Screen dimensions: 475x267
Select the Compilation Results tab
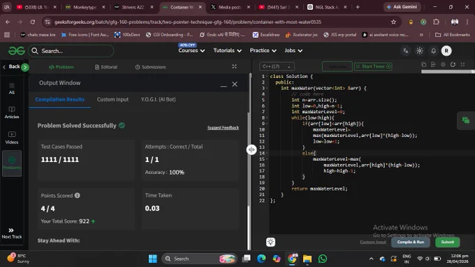59,99
